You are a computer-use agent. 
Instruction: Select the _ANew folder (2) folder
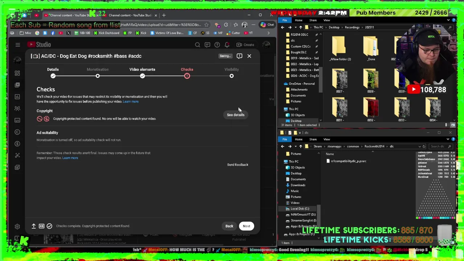[340, 49]
